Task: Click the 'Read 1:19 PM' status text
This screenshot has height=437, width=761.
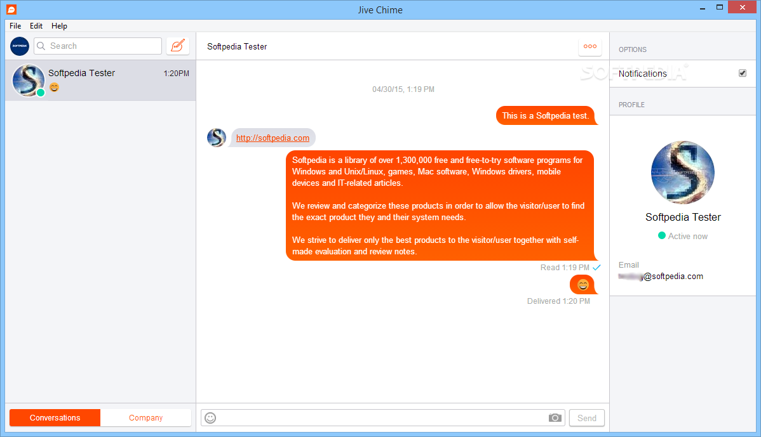Action: pyautogui.click(x=565, y=268)
